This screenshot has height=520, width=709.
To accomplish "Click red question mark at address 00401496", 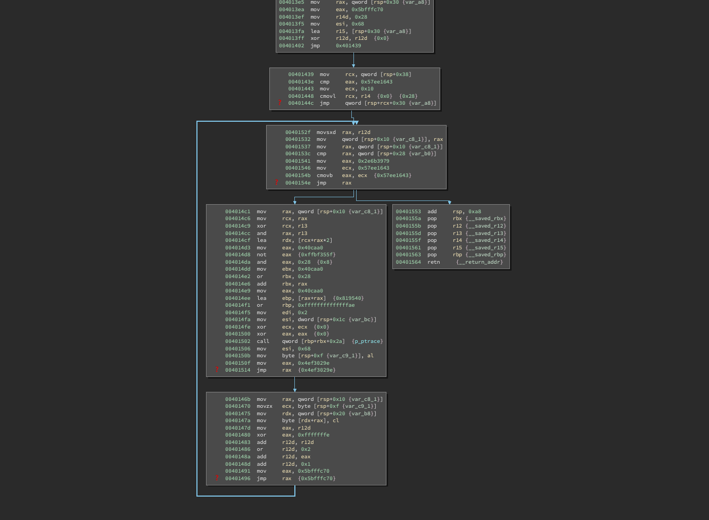I will (217, 479).
